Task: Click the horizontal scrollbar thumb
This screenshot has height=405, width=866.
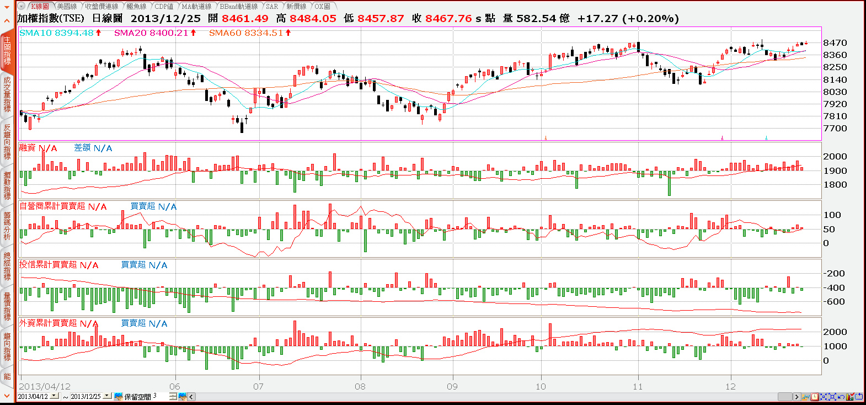Action: (x=785, y=396)
